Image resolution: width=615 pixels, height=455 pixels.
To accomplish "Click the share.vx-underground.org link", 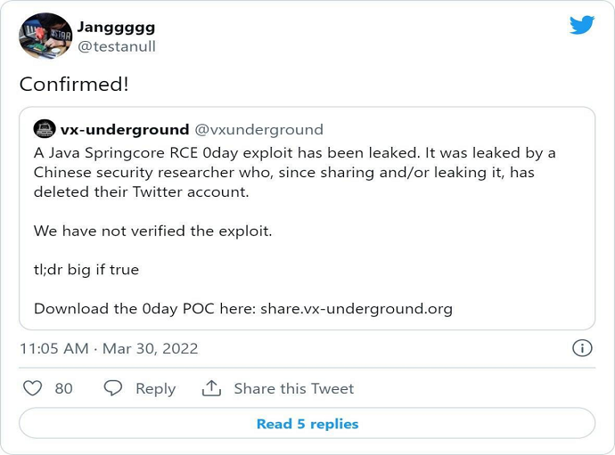I will click(357, 309).
